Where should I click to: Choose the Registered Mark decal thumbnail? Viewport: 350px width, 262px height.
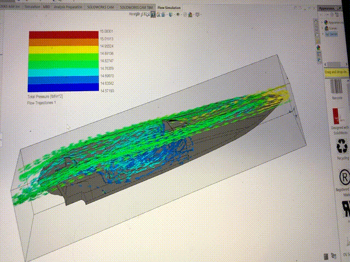(345, 177)
